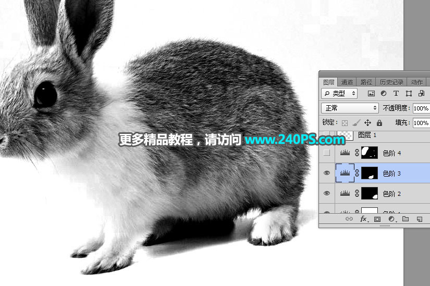Toggle mask link icon on 色阶 2
This screenshot has width=430, height=286.
pyautogui.click(x=357, y=194)
